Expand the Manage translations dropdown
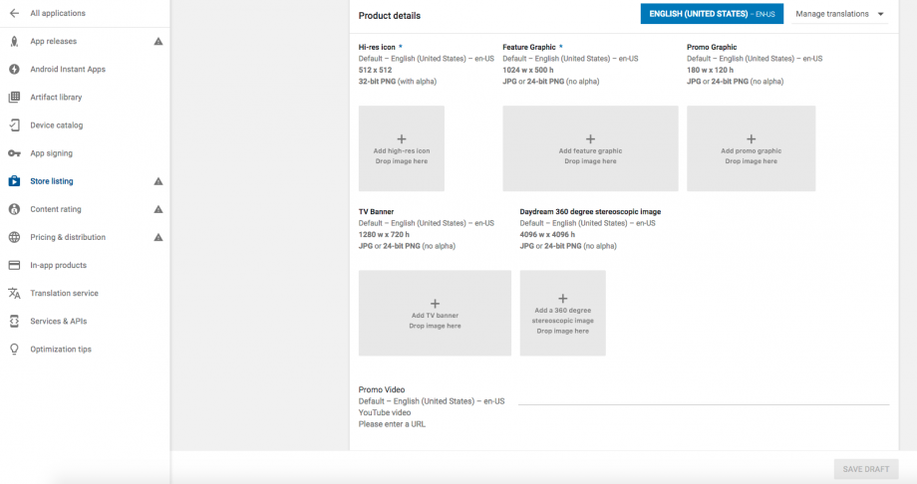Image resolution: width=917 pixels, height=484 pixels. pos(839,14)
